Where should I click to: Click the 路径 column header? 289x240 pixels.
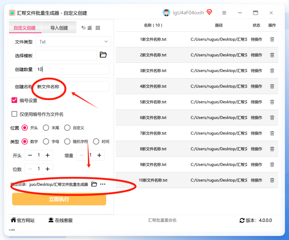tap(219, 25)
